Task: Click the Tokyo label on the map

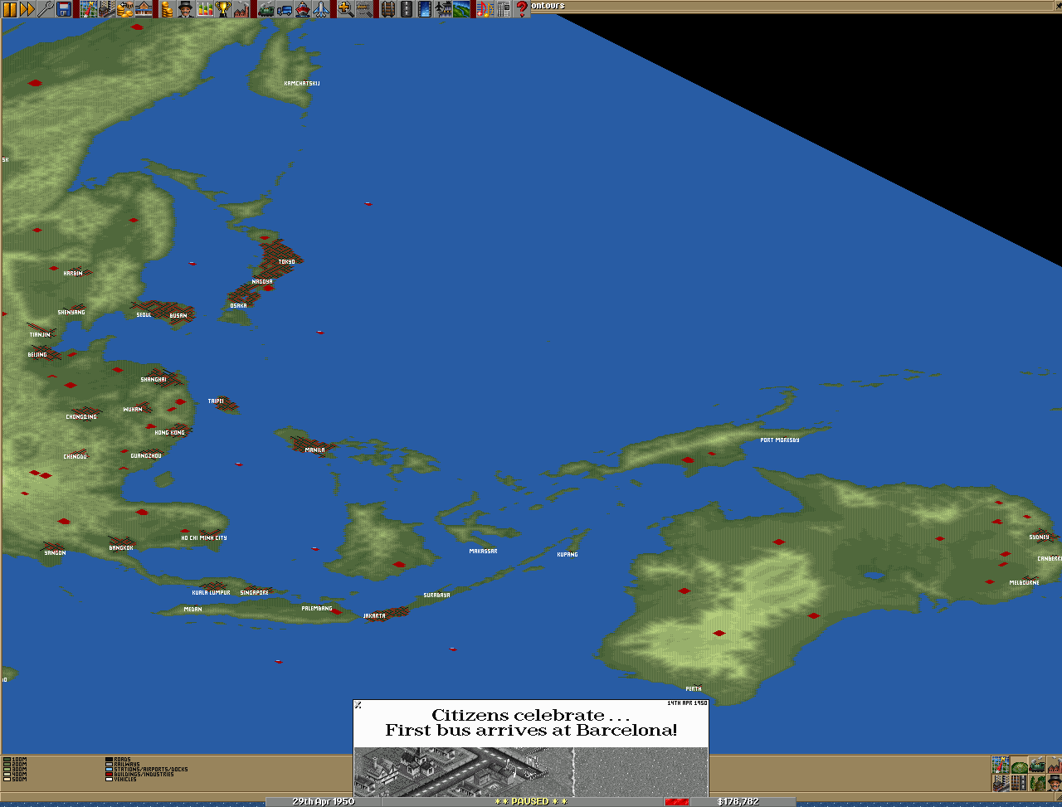Action: pyautogui.click(x=286, y=262)
